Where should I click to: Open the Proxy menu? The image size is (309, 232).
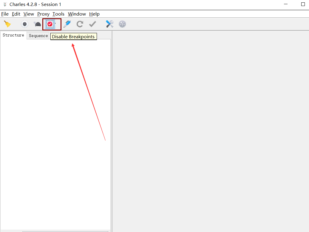click(x=43, y=14)
